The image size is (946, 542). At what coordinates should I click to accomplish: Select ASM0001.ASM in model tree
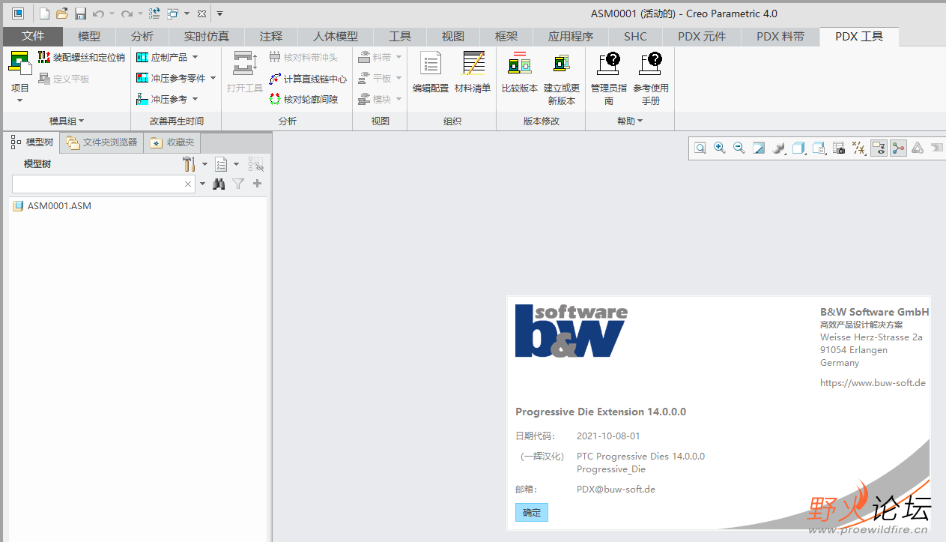[58, 205]
